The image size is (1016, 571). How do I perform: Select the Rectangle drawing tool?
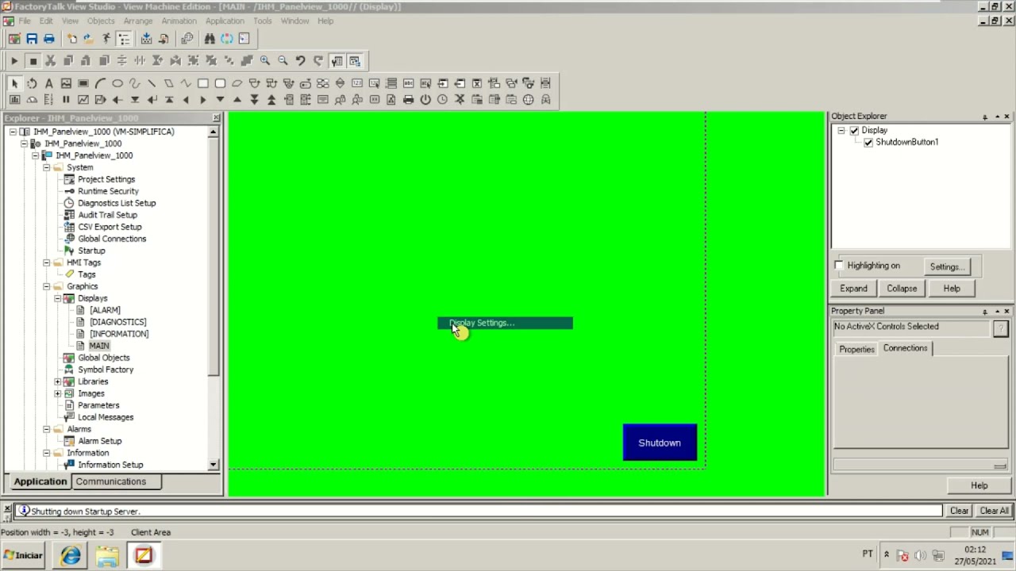click(203, 83)
